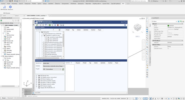Open the Civil 3D workspace dropdown
Screen dimensions: 185x100
(34, 1)
